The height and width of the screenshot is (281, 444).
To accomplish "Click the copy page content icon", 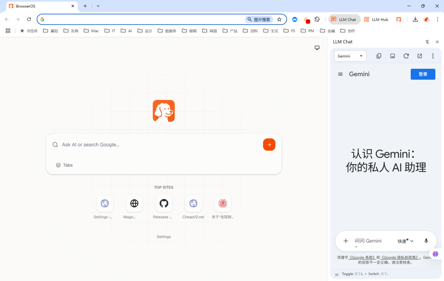I will point(379,56).
